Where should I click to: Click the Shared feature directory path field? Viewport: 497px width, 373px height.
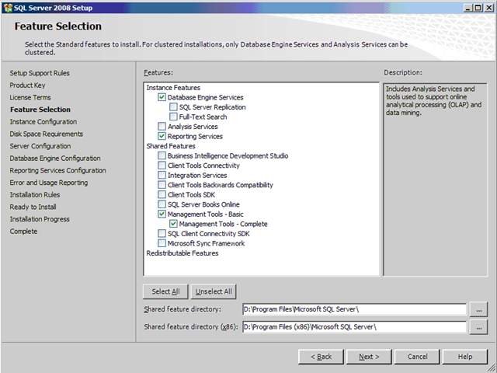355,309
